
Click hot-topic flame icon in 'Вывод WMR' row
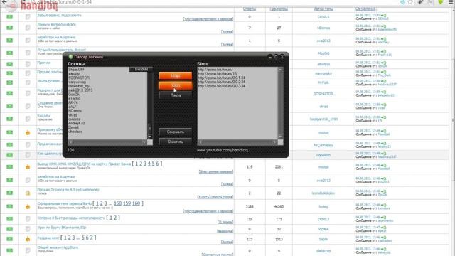point(28,166)
